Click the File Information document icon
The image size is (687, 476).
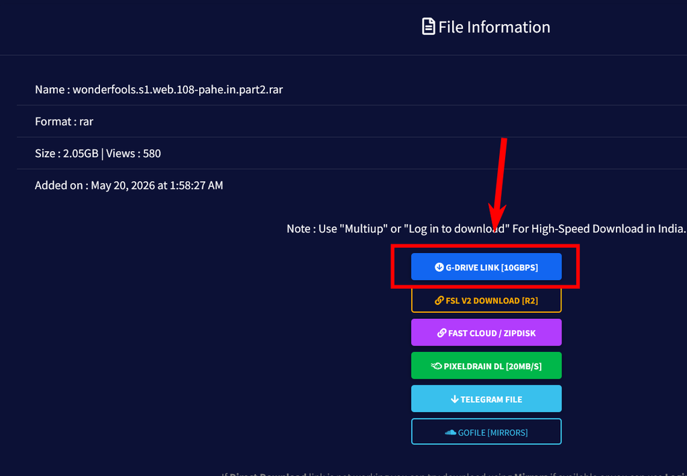click(428, 27)
